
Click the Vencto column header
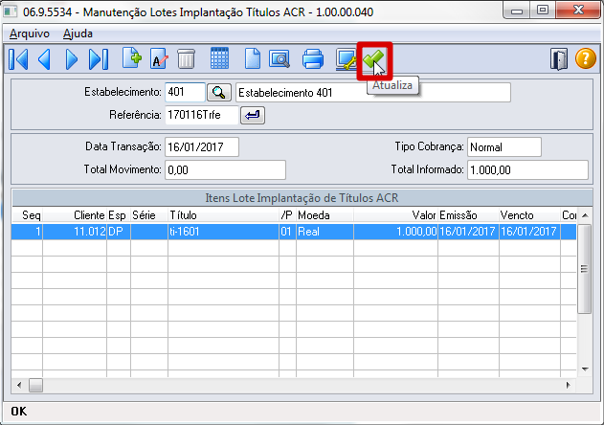coord(529,215)
